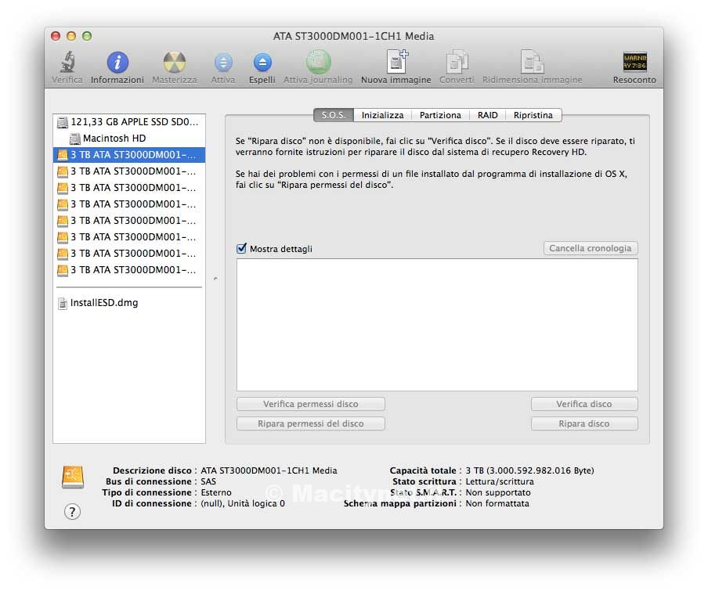Switch to the Ripristina tab
708x591 pixels.
(533, 115)
